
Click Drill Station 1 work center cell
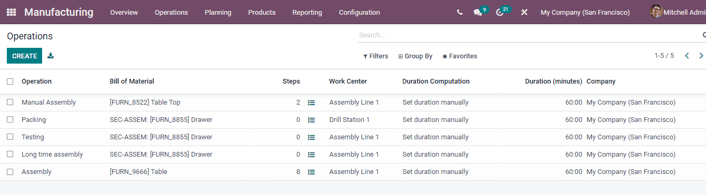pos(350,120)
